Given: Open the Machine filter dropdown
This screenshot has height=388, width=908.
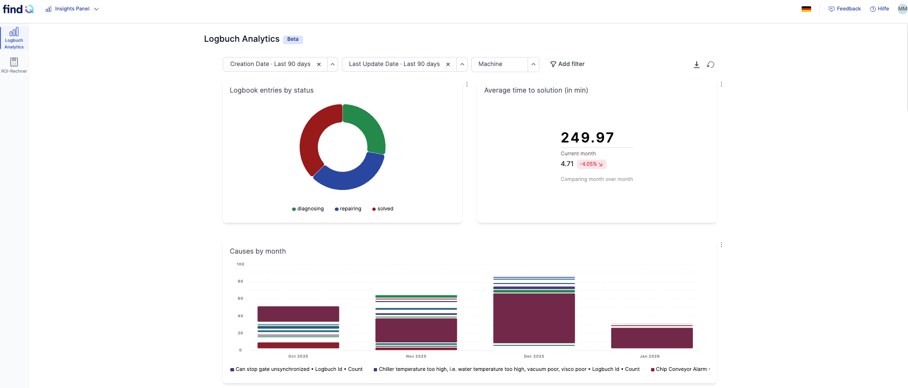Looking at the screenshot, I should (505, 64).
